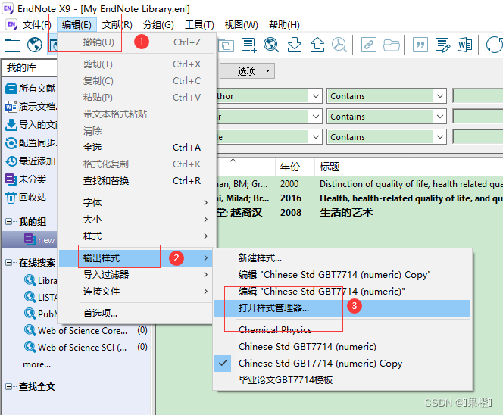Open the 样式 style submenu
503x415 pixels.
tap(137, 236)
